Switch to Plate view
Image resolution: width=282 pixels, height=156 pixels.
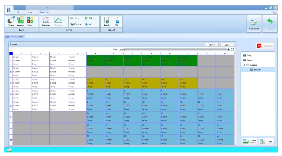(211, 45)
